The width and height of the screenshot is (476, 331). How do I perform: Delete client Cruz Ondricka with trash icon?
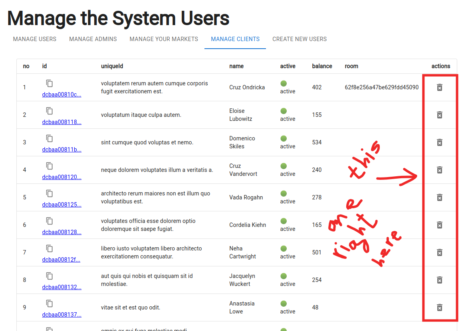pyautogui.click(x=439, y=87)
